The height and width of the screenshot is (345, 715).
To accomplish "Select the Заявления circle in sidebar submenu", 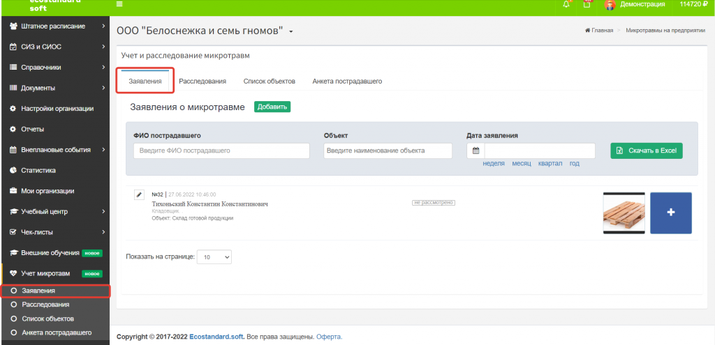I will tap(14, 291).
